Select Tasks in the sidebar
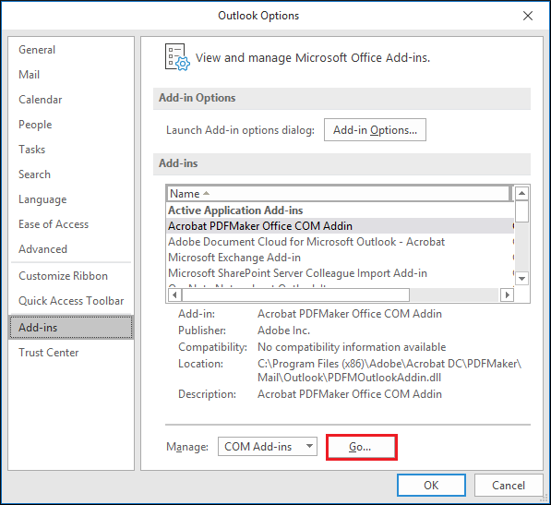This screenshot has width=551, height=505. click(71, 150)
